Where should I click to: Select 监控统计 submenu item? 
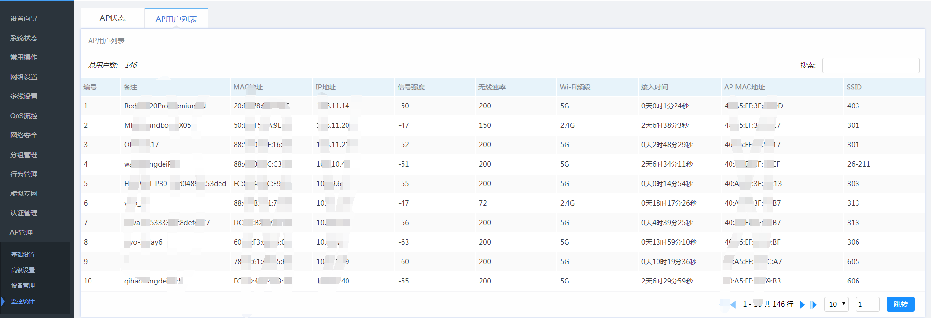(x=23, y=301)
